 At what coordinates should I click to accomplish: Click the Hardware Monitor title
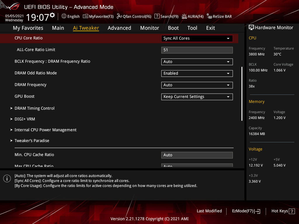pos(274,28)
